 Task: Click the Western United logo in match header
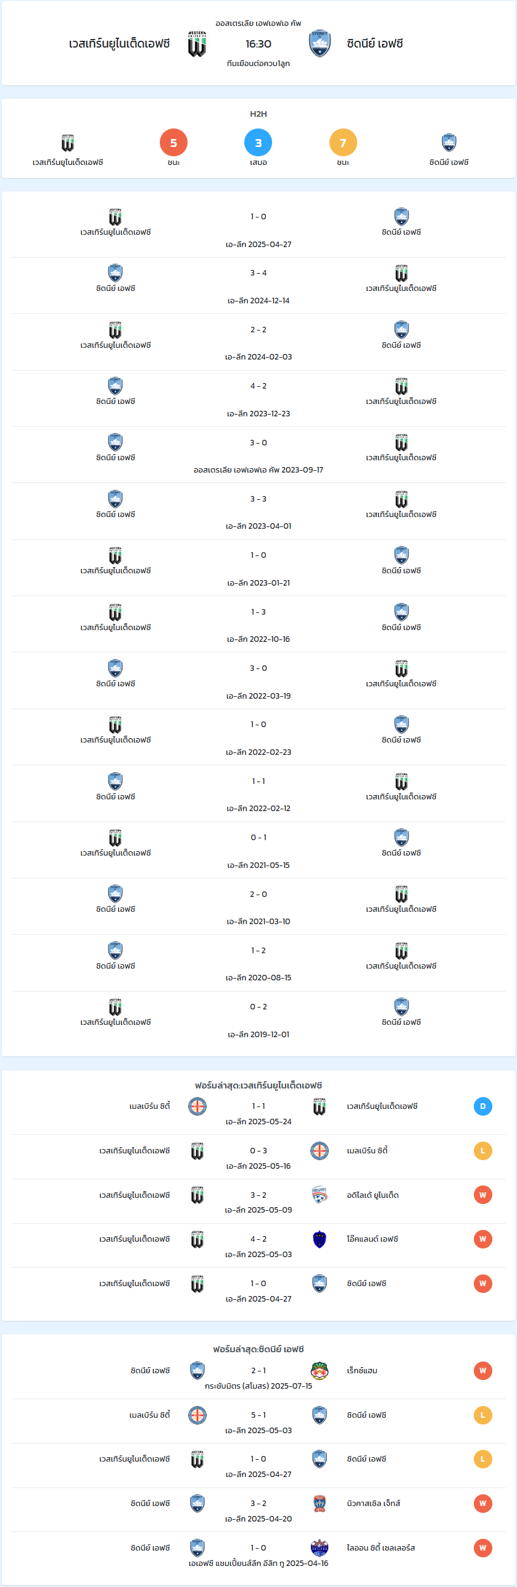[x=197, y=44]
